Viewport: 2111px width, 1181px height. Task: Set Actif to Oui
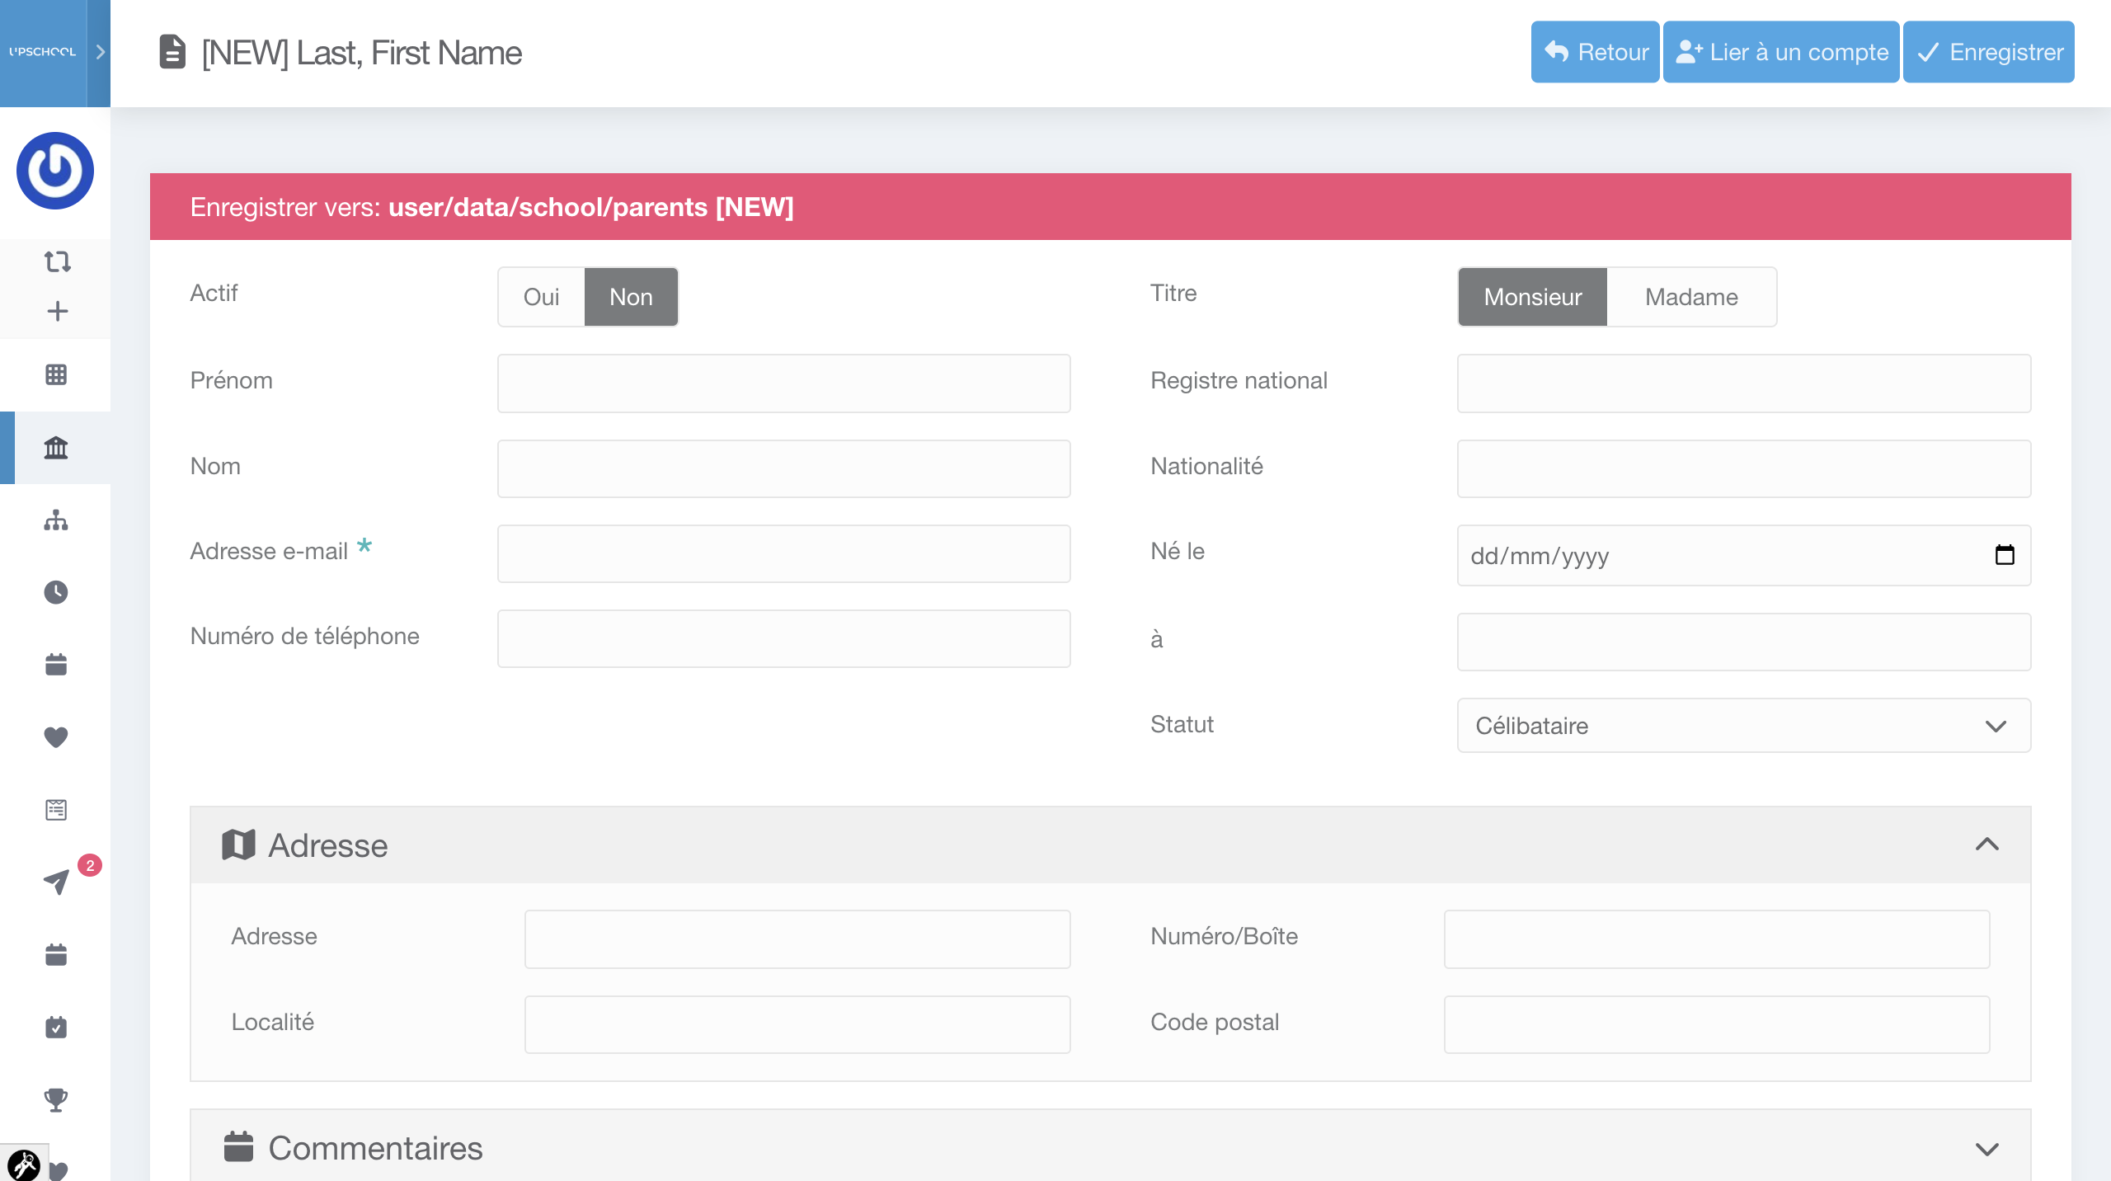[542, 297]
